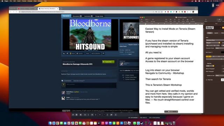Select the Style tab in Format sidebar
Image resolution: width=224 pixels, height=126 pixels.
210,33
